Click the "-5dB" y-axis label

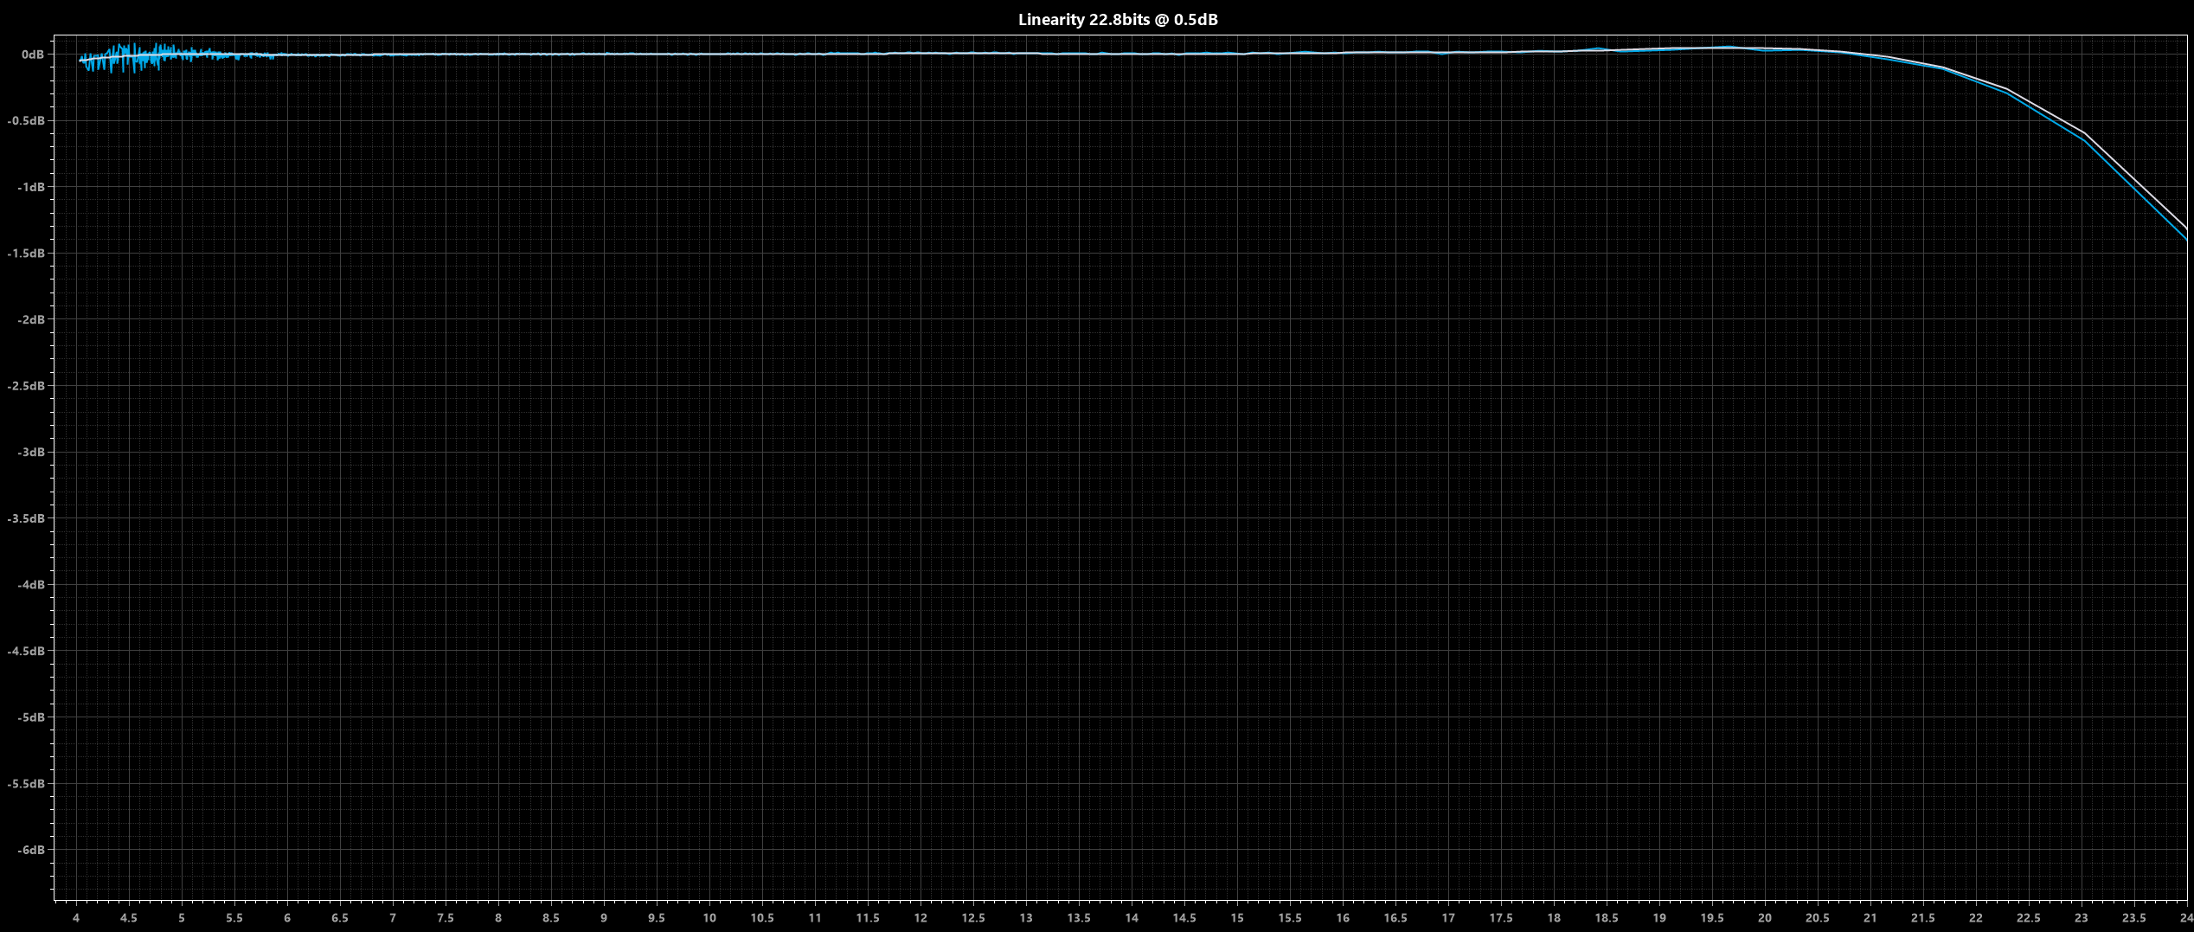[31, 717]
